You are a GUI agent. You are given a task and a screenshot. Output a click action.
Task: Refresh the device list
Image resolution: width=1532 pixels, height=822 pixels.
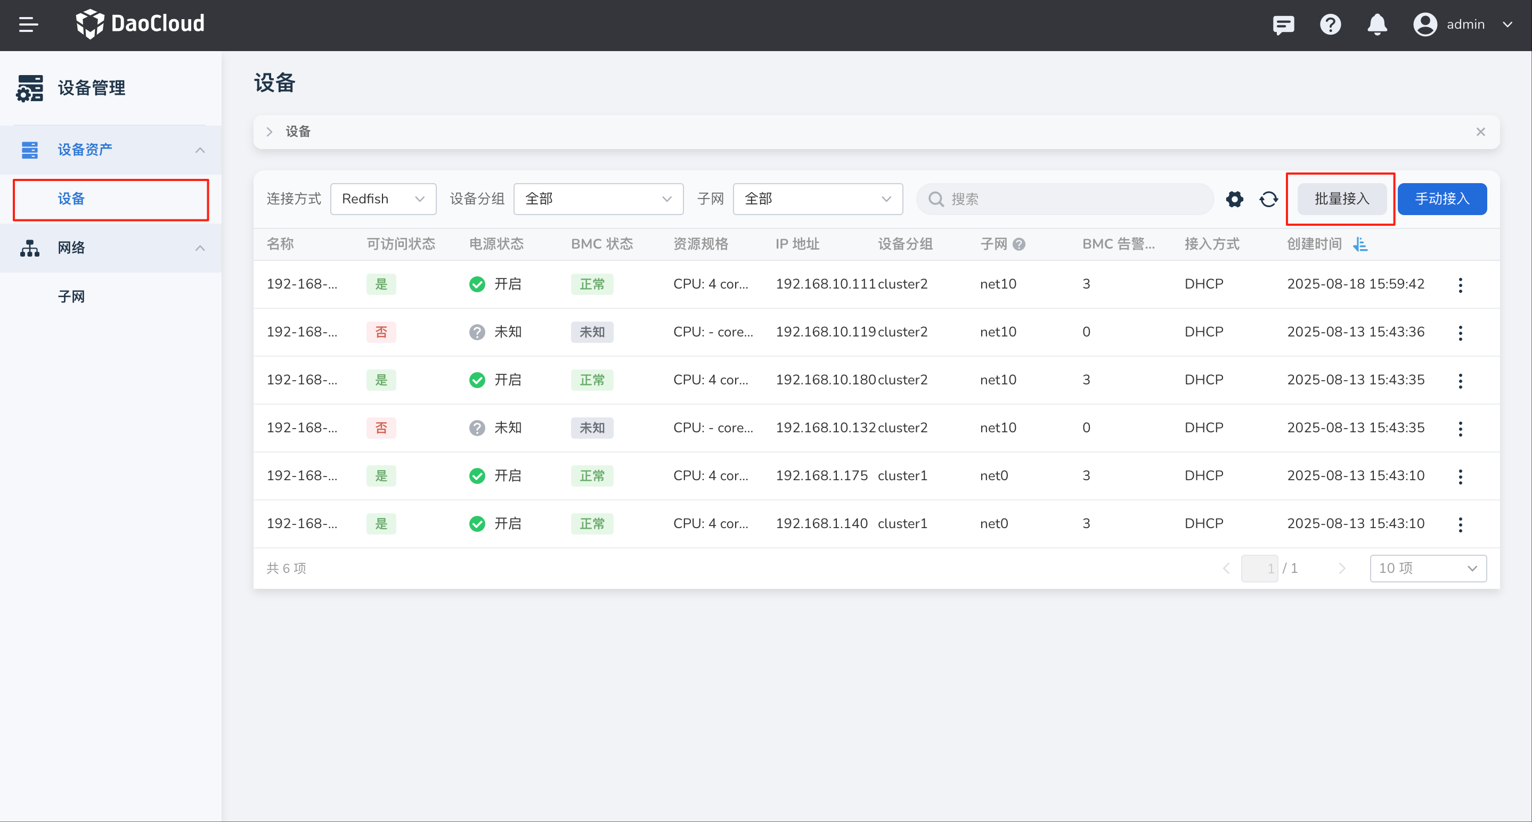click(x=1268, y=199)
